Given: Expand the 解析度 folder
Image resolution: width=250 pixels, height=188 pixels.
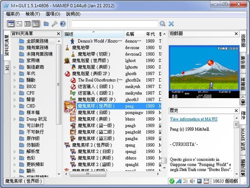Looking at the screenshot, I should [x=15, y=152].
